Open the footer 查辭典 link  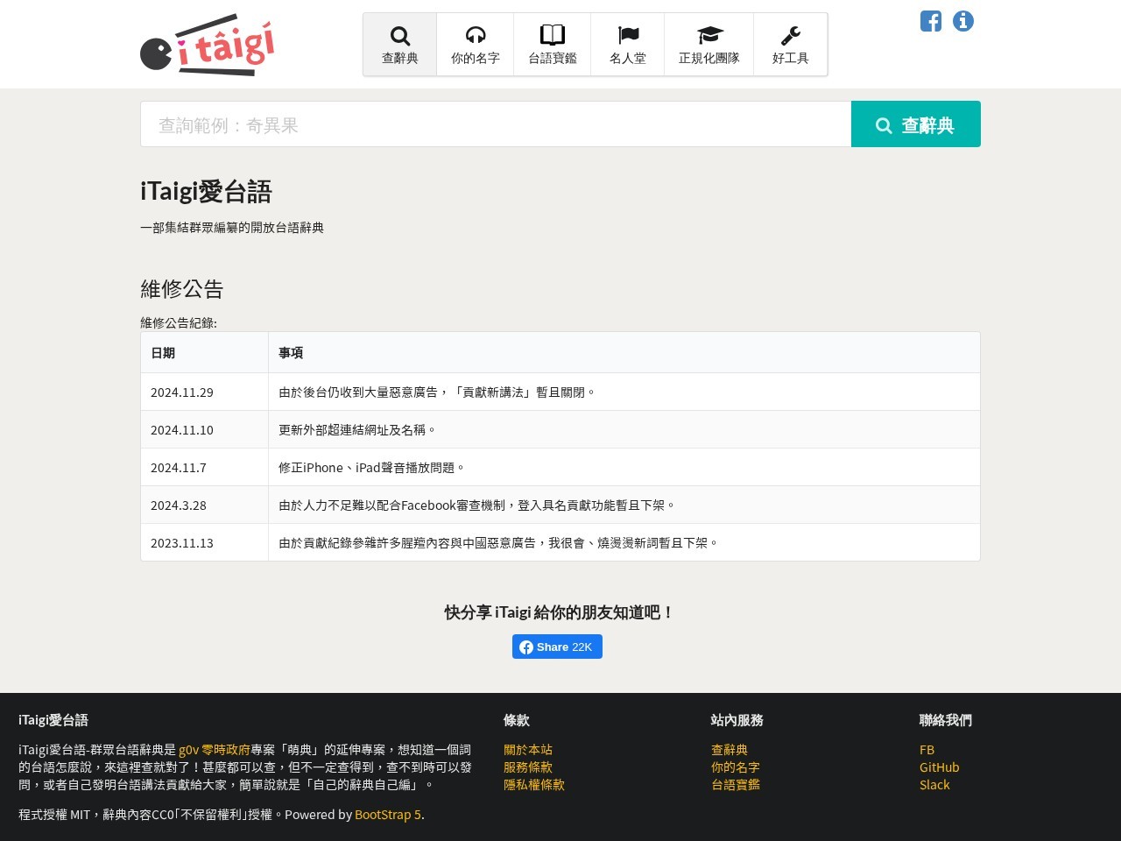(x=730, y=750)
